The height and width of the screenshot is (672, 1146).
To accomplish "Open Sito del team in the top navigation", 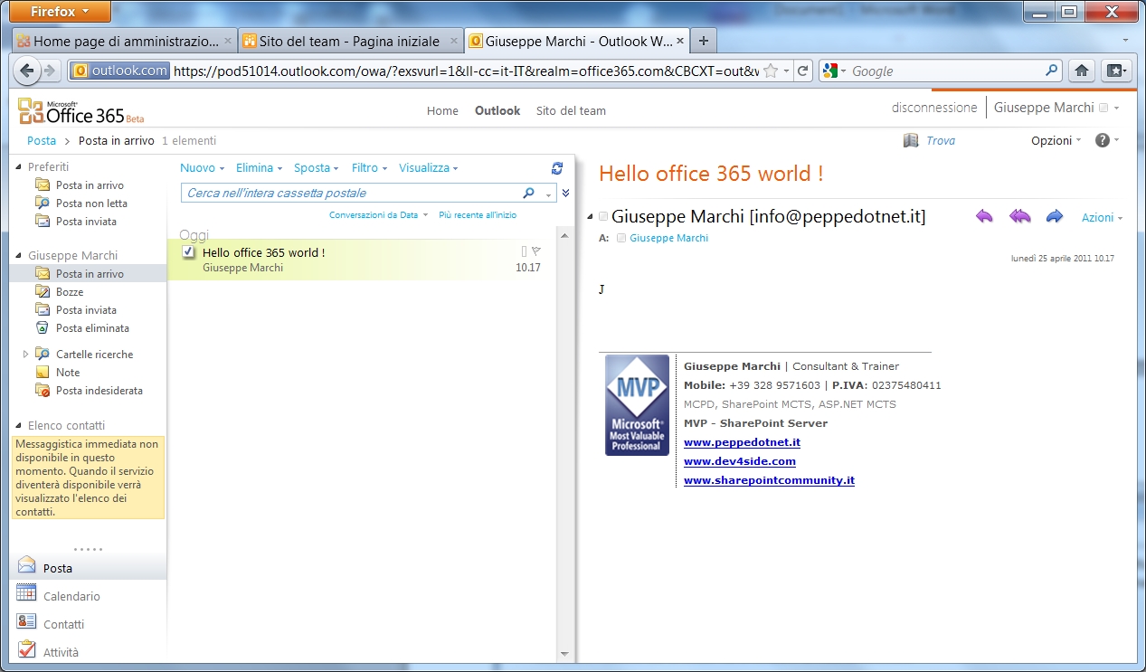I will coord(571,110).
